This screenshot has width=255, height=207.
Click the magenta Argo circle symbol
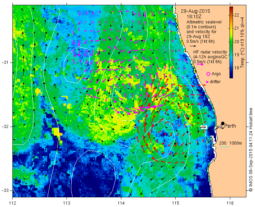(208, 74)
